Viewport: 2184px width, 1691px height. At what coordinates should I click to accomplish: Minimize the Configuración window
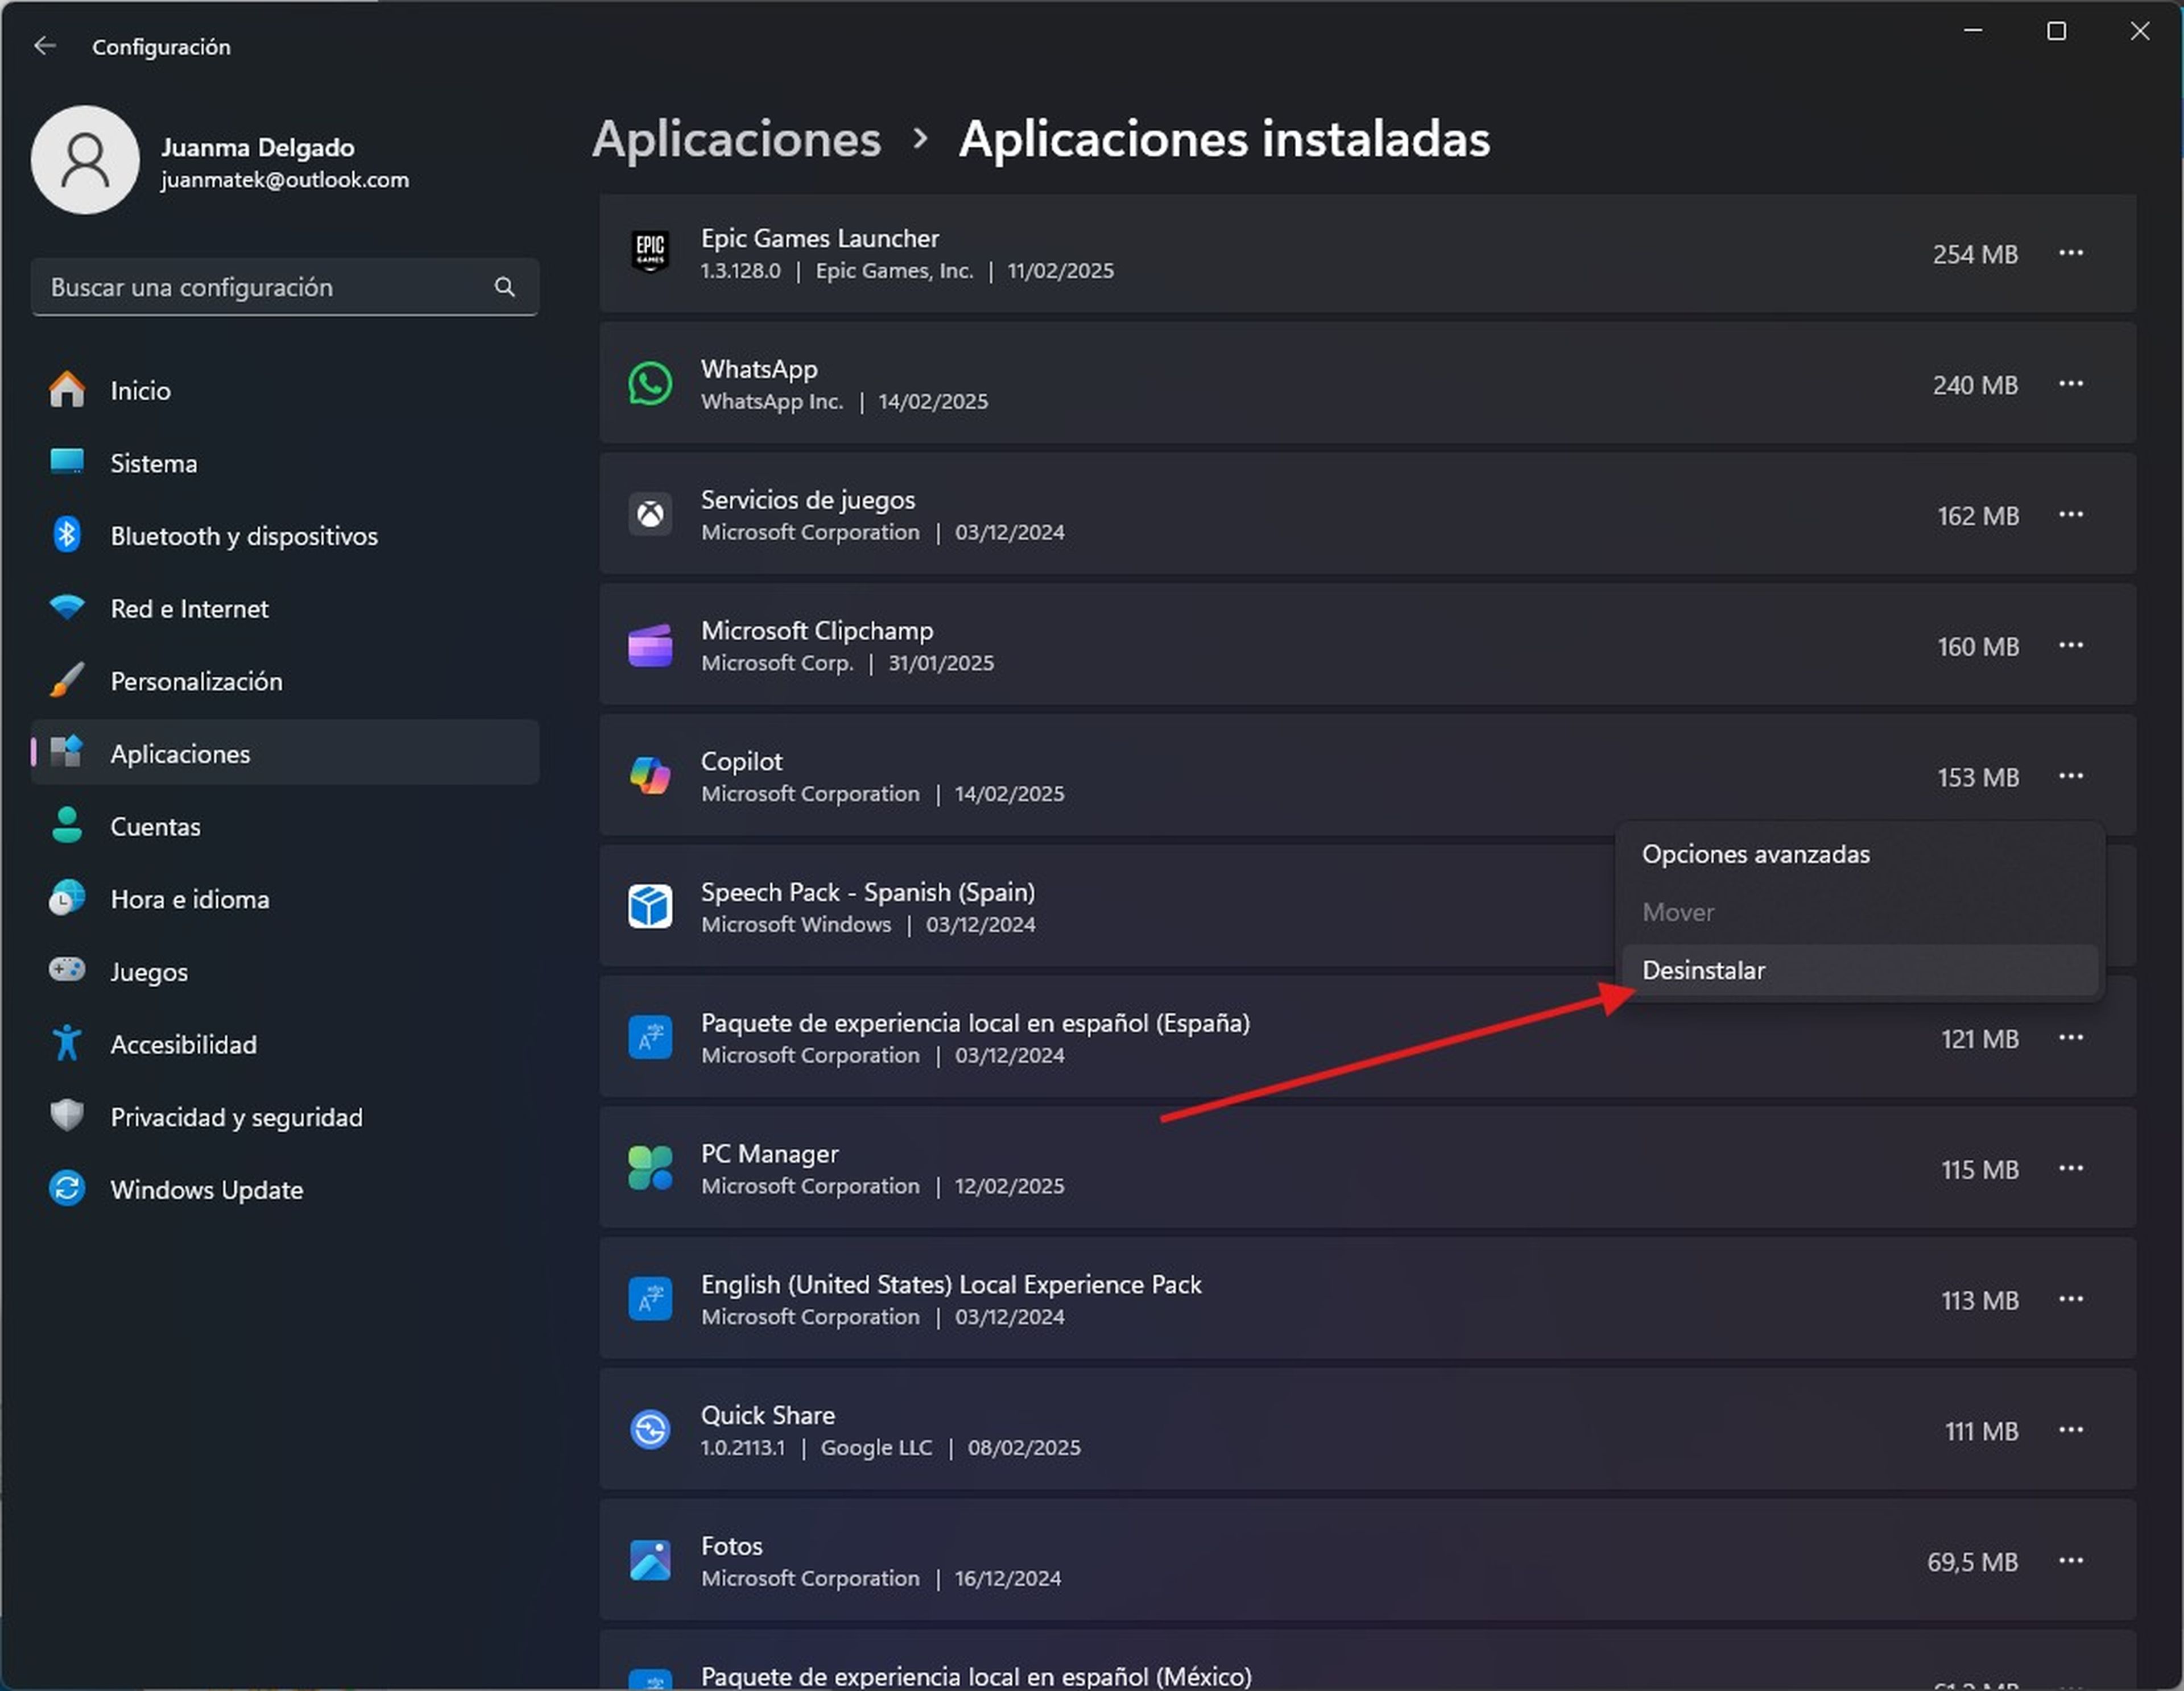pyautogui.click(x=1973, y=32)
